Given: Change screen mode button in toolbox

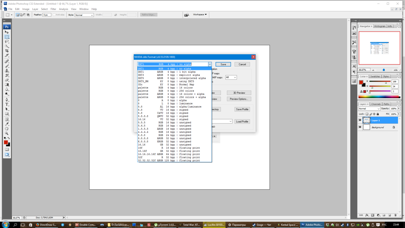Looking at the screenshot, I should coord(7,155).
